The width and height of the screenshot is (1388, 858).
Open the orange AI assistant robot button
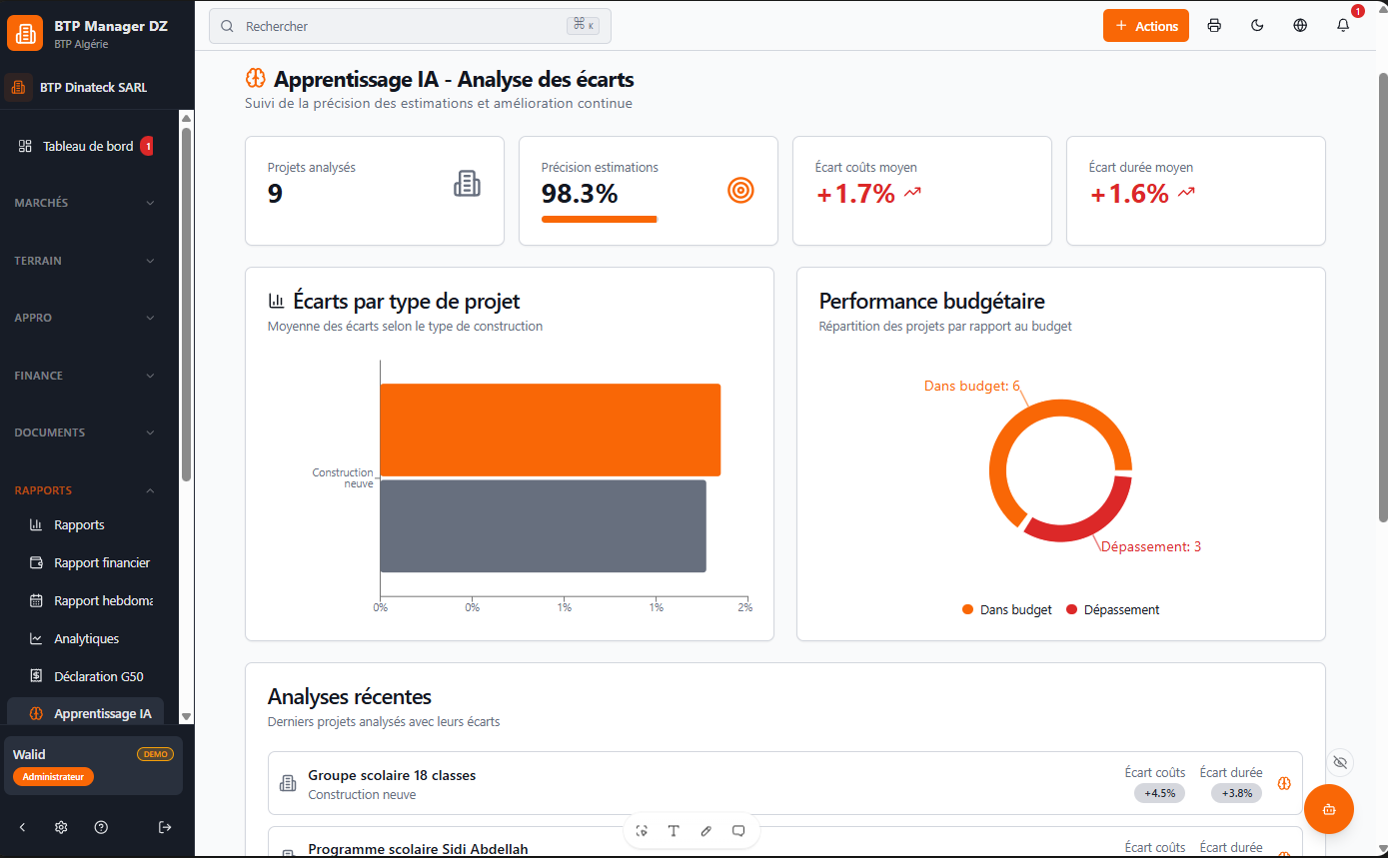1329,809
